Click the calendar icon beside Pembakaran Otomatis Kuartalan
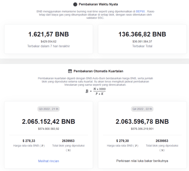The image size is (189, 171). (x=70, y=71)
